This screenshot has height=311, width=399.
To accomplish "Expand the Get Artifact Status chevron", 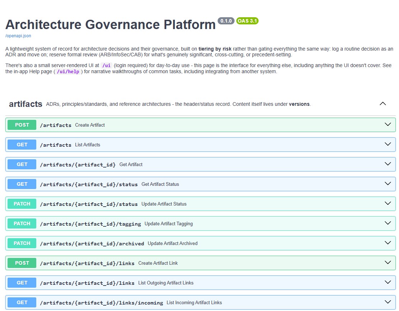I will click(x=388, y=184).
